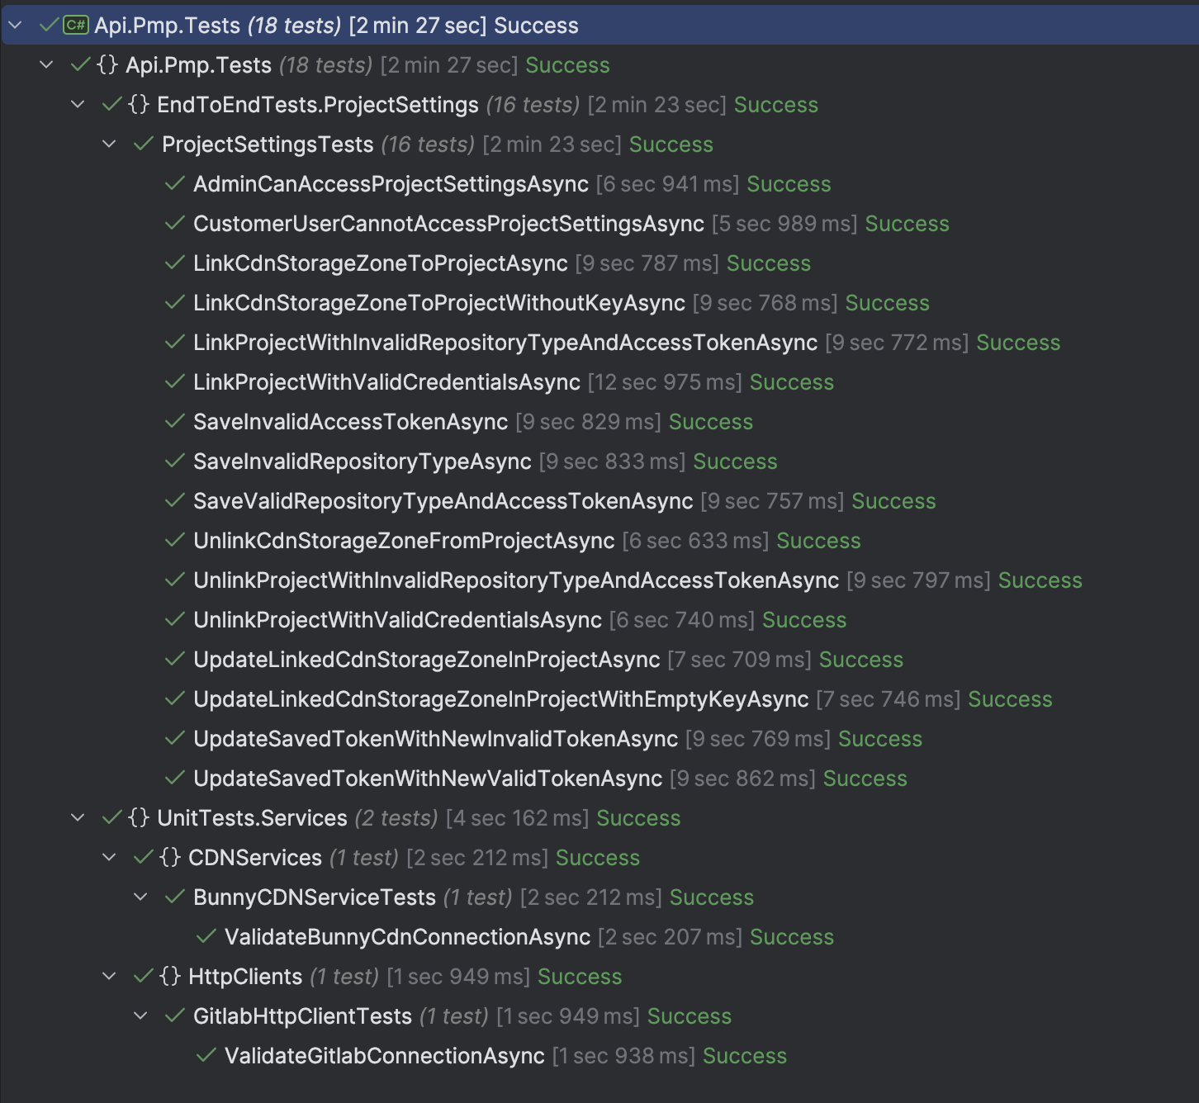Select the UpdateSavedTokenWithNewValidTokenAsync test
Viewport: 1199px width, 1103px height.
pyautogui.click(x=427, y=779)
